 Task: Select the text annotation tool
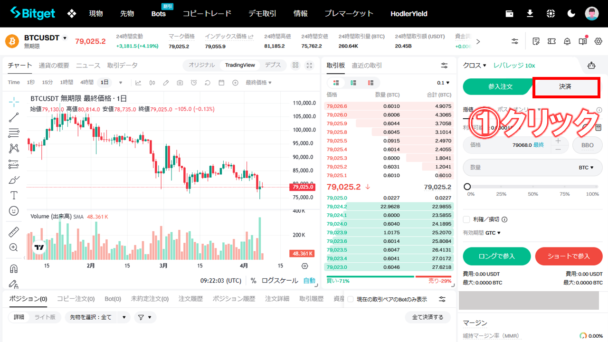13,195
